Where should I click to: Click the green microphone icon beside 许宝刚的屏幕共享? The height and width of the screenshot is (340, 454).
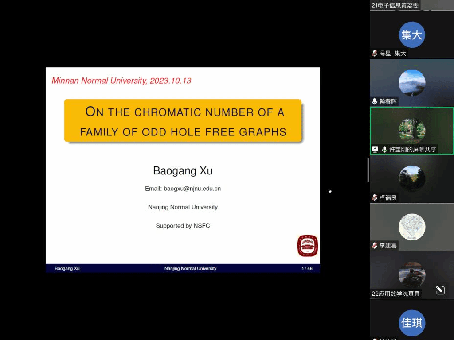point(384,150)
